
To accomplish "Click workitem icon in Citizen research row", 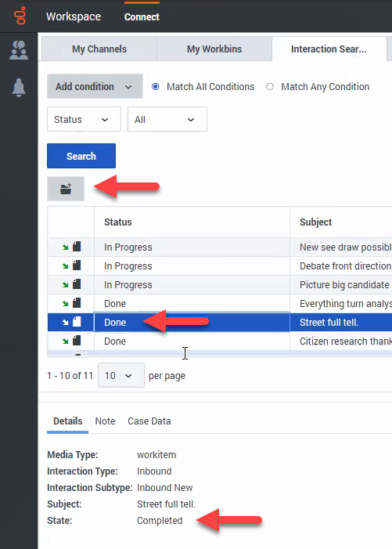I will [x=77, y=341].
